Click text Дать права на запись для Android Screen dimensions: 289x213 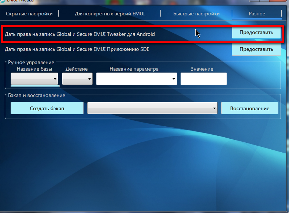79,34
